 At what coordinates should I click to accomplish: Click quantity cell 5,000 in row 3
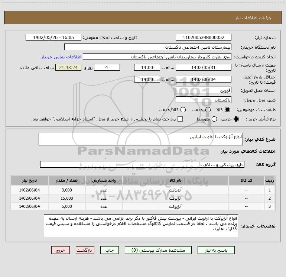coord(67,206)
